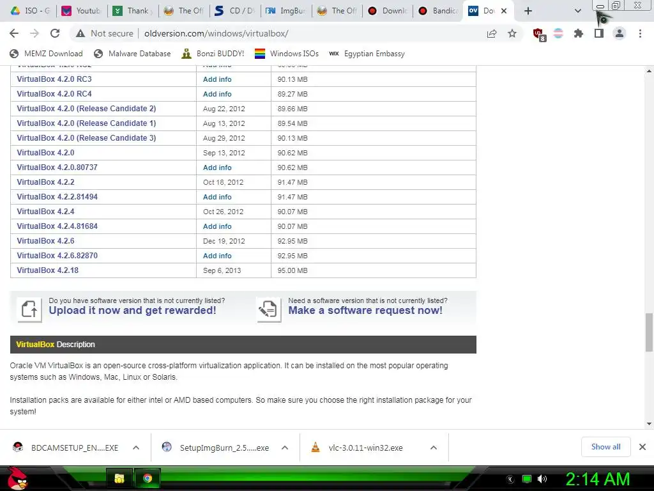Click the network monitor tray icon
This screenshot has width=654, height=491.
click(527, 479)
